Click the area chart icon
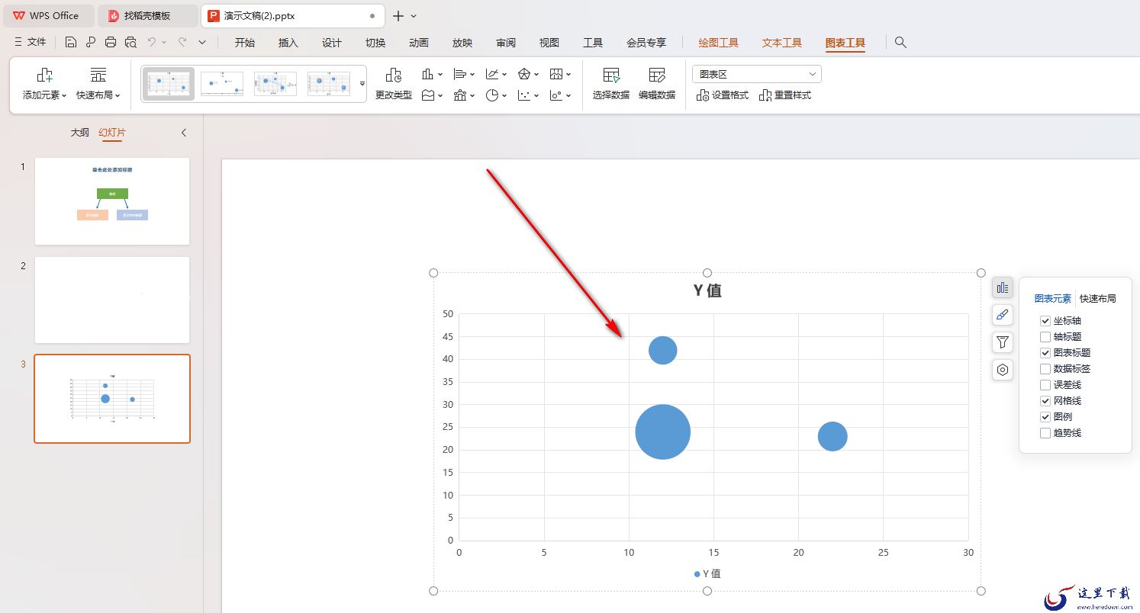The height and width of the screenshot is (613, 1140). [427, 95]
